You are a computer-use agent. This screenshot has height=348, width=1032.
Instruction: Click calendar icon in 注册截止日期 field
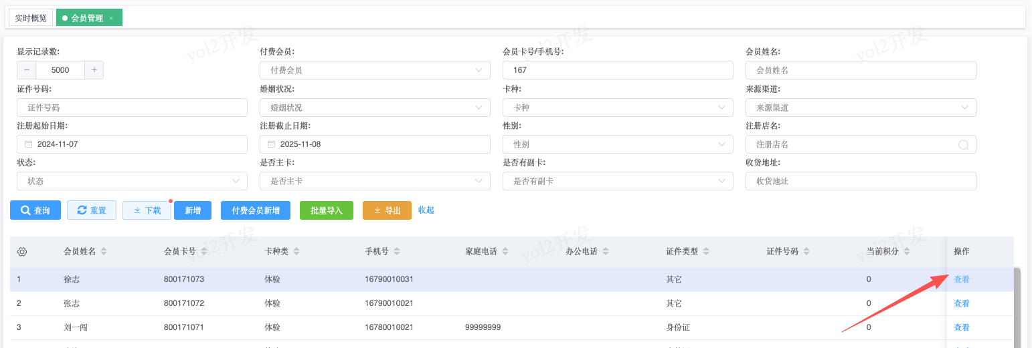(x=271, y=144)
